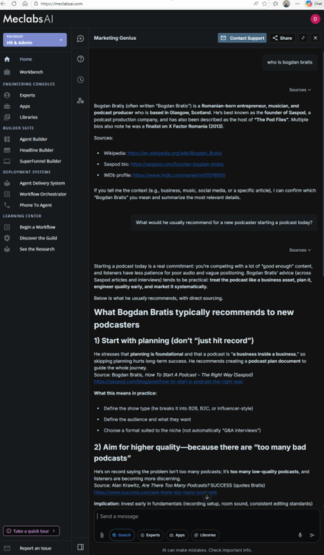Open SuperFunnel Builder in the sidebar

[x=40, y=161]
